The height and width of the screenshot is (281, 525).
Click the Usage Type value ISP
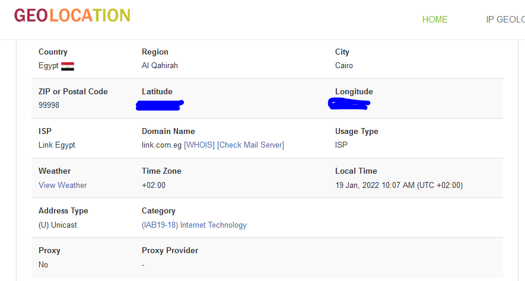[341, 145]
